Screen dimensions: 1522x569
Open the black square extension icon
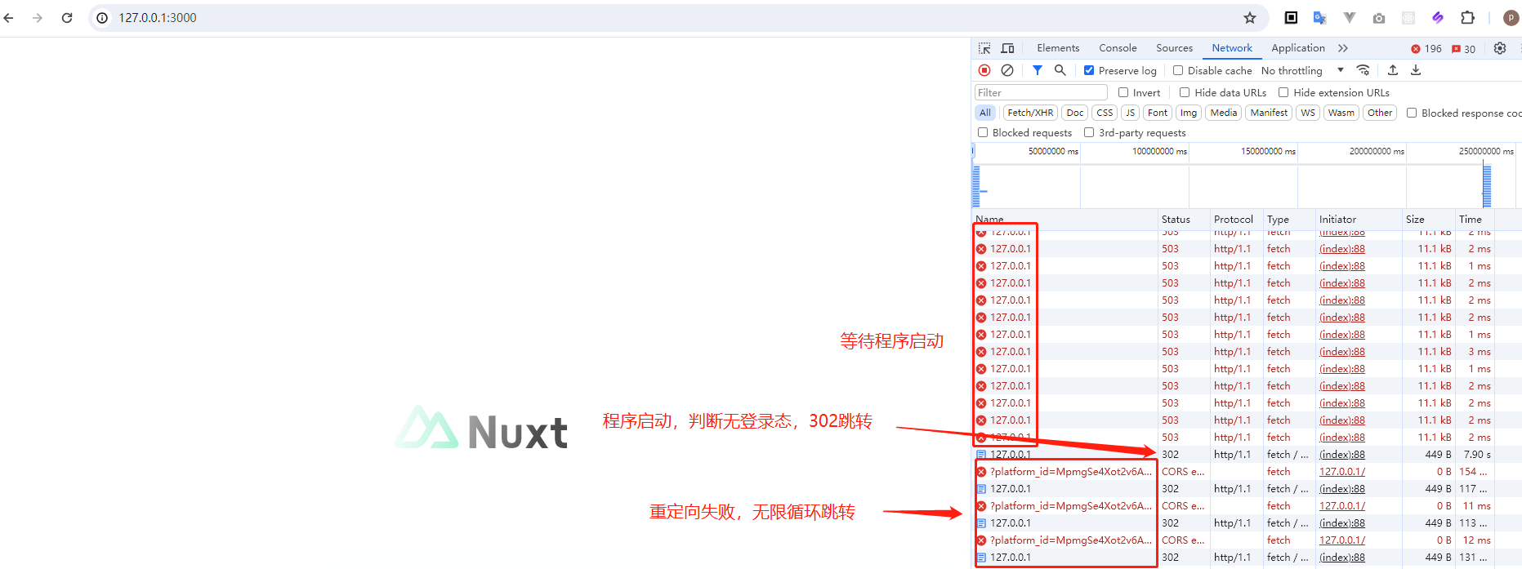coord(1291,18)
